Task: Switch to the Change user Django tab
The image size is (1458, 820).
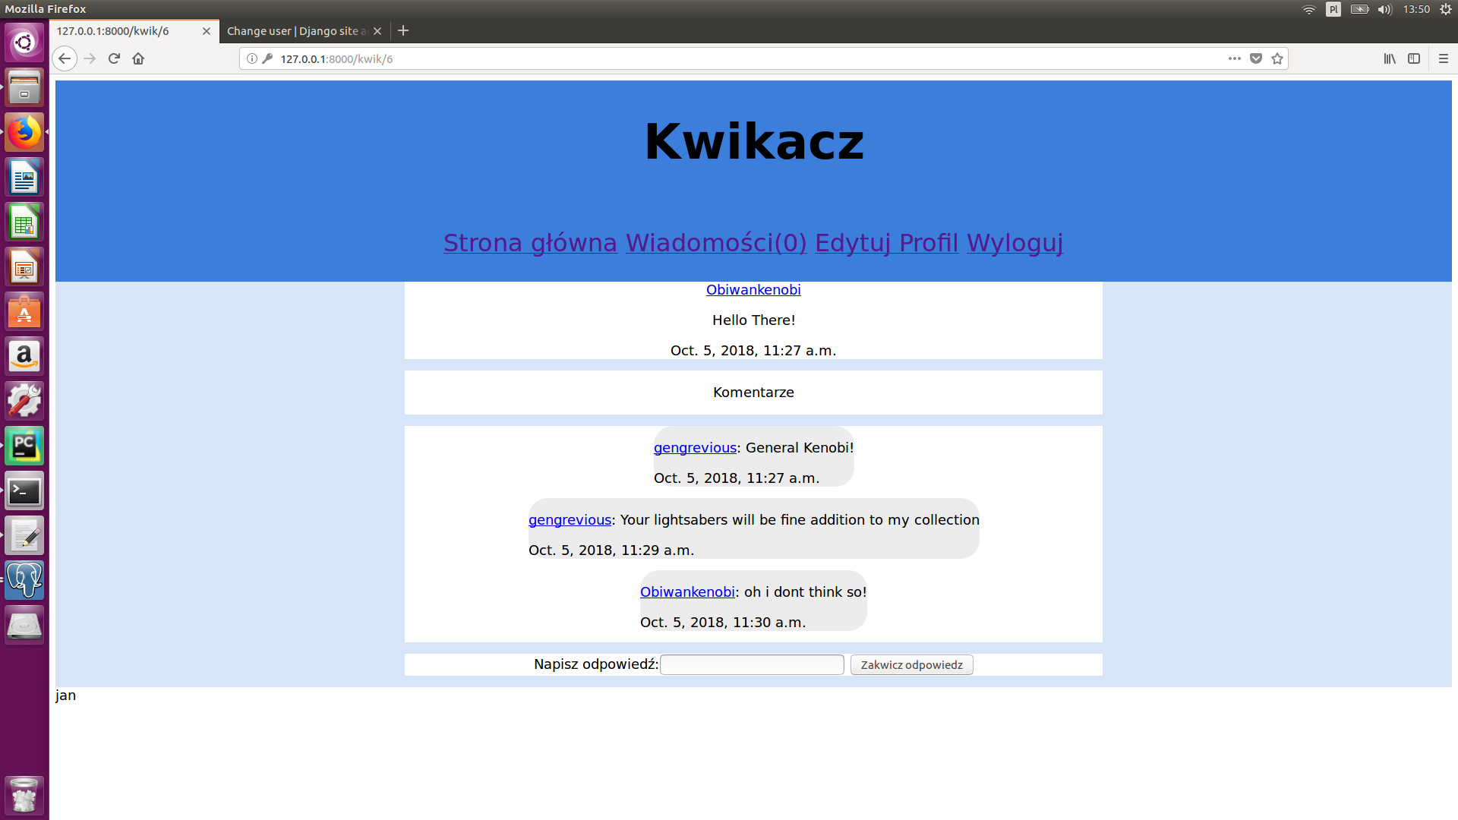Action: point(295,31)
